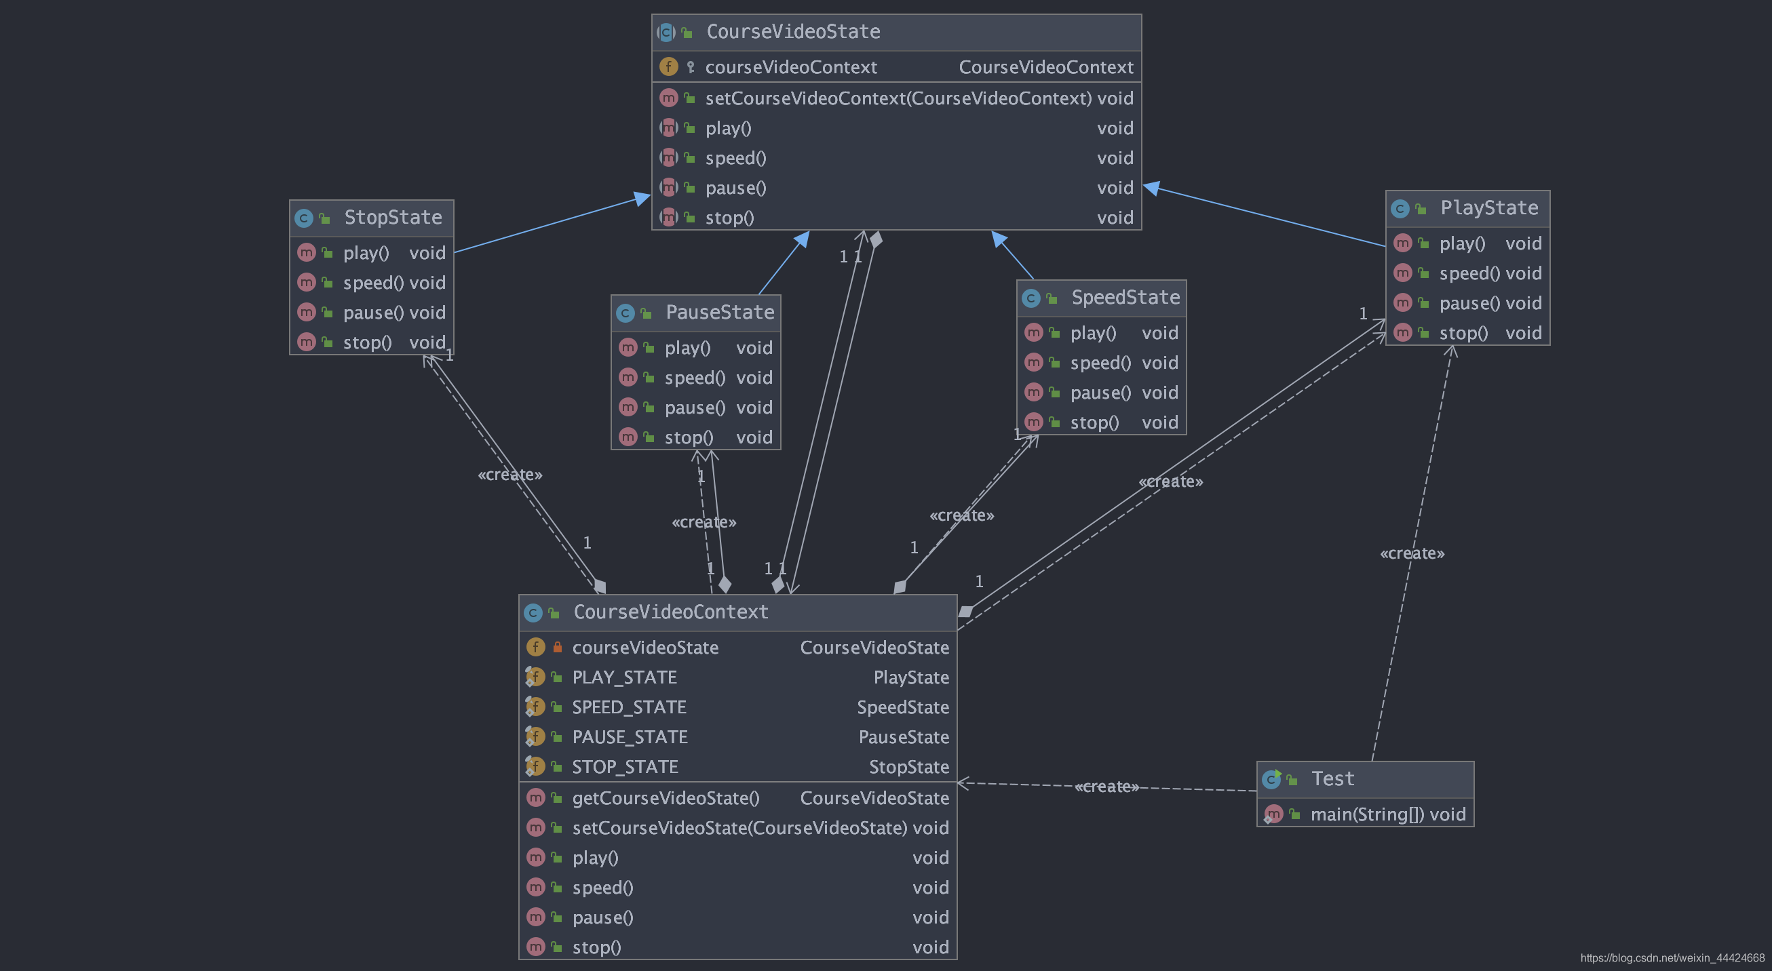Select the PlayState class title
1772x971 pixels.
pyautogui.click(x=1489, y=208)
